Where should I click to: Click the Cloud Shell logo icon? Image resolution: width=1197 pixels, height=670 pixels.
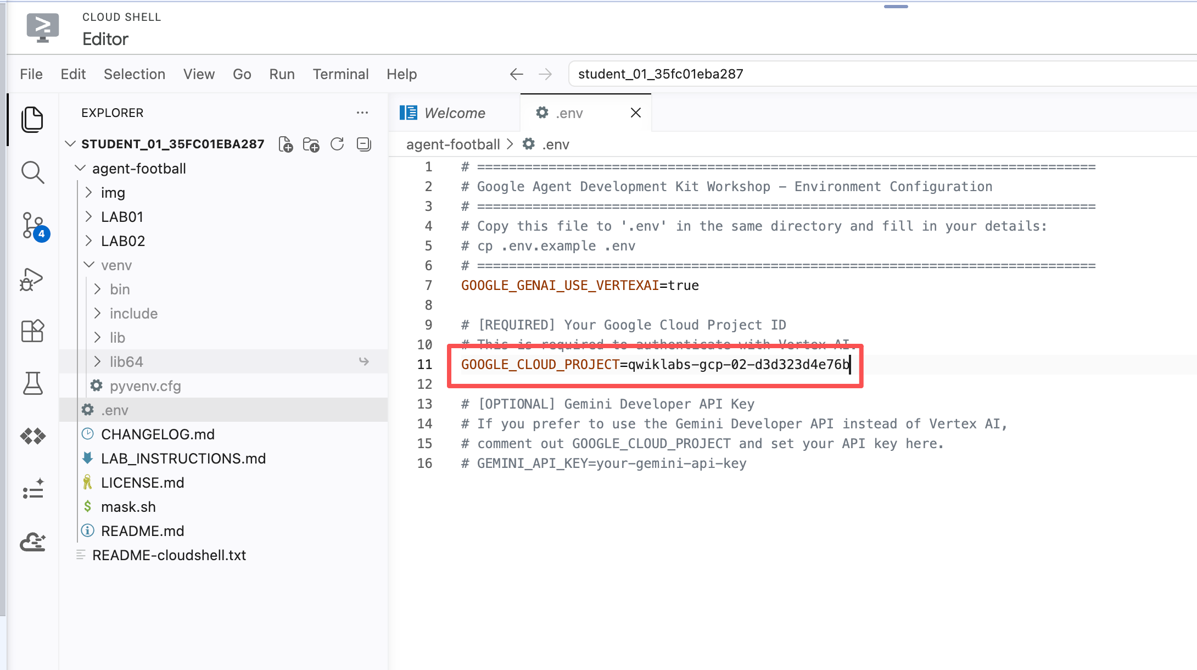coord(43,27)
